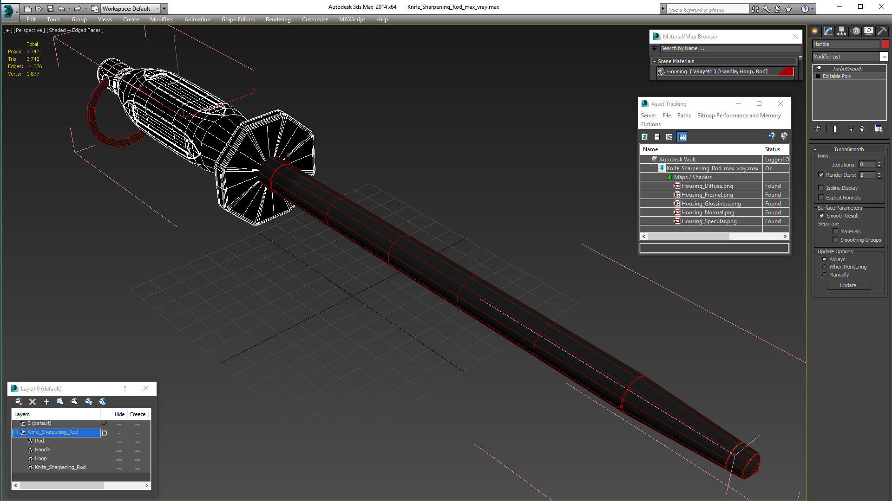This screenshot has height=501, width=892.
Task: Toggle TurboSmooth modifier lightbulb icon
Action: (819, 69)
